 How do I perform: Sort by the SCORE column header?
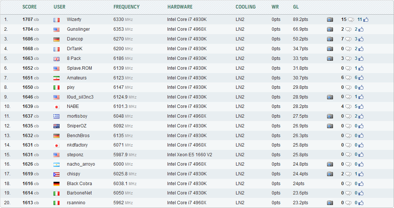coord(30,7)
